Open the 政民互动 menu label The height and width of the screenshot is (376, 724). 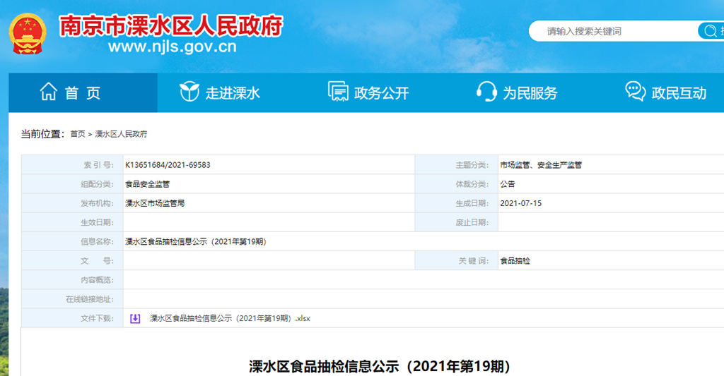(679, 93)
